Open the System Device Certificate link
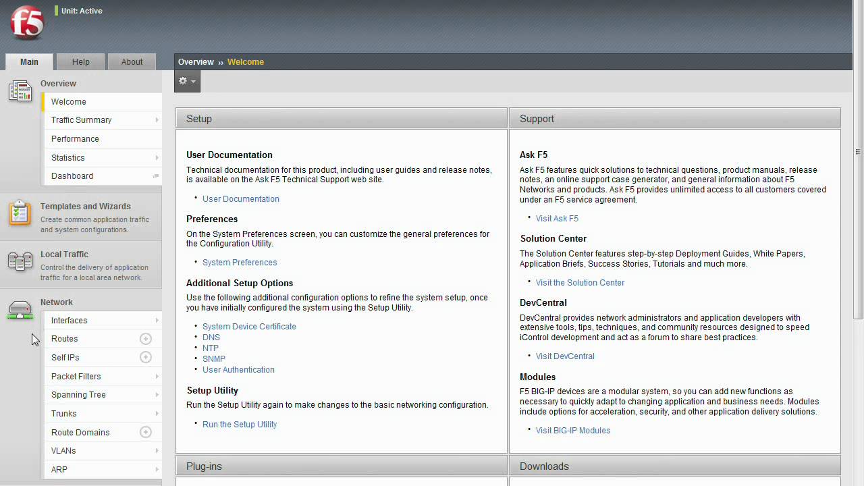 (x=249, y=327)
